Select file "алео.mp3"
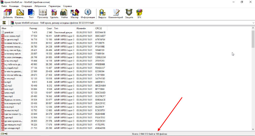This screenshot has width=255, height=136. click(10, 93)
